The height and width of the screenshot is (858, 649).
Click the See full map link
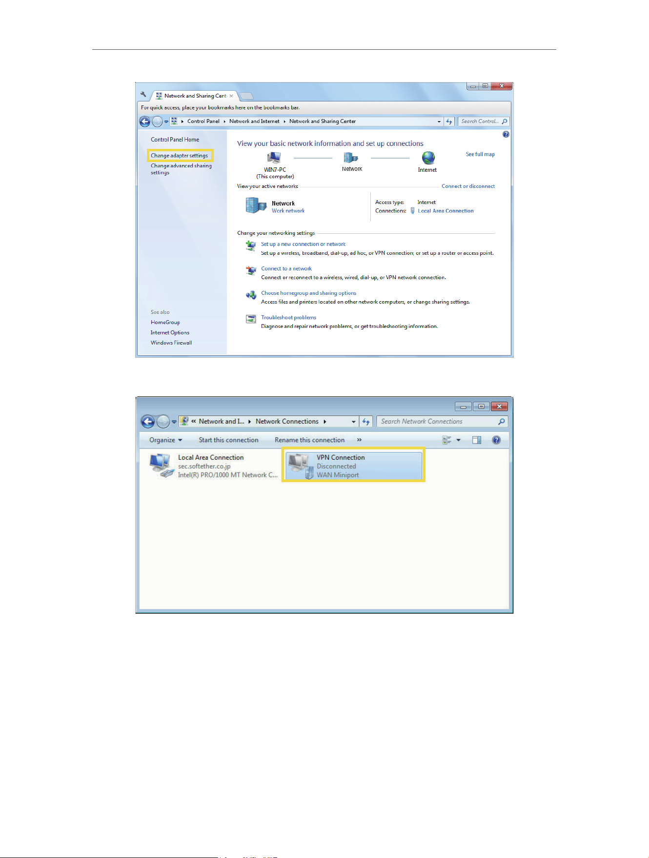coord(480,154)
